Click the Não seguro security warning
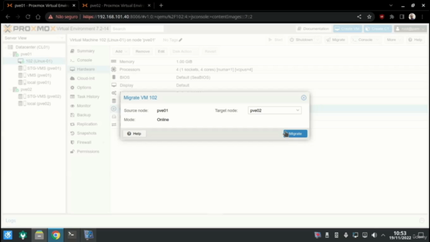This screenshot has width=430, height=242. pyautogui.click(x=62, y=17)
